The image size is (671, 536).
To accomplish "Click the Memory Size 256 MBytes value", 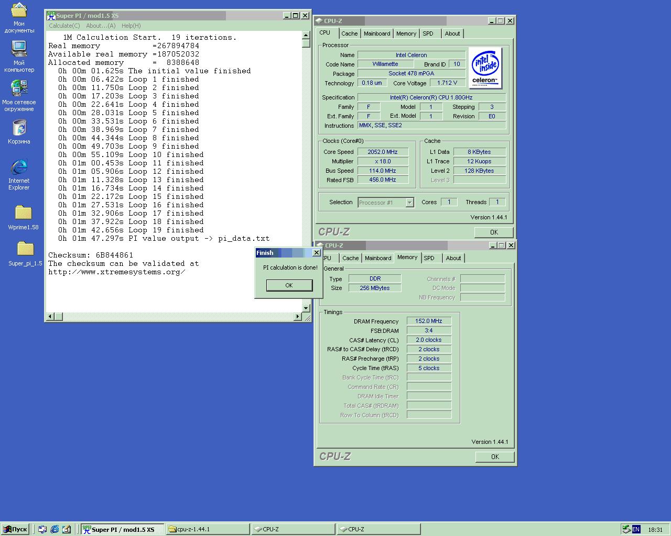I will click(x=375, y=288).
